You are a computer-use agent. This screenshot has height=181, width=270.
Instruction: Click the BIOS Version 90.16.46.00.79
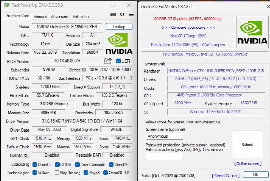[x=67, y=61]
